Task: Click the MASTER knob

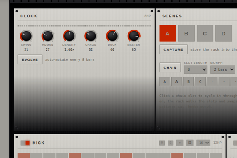Action: [x=134, y=36]
